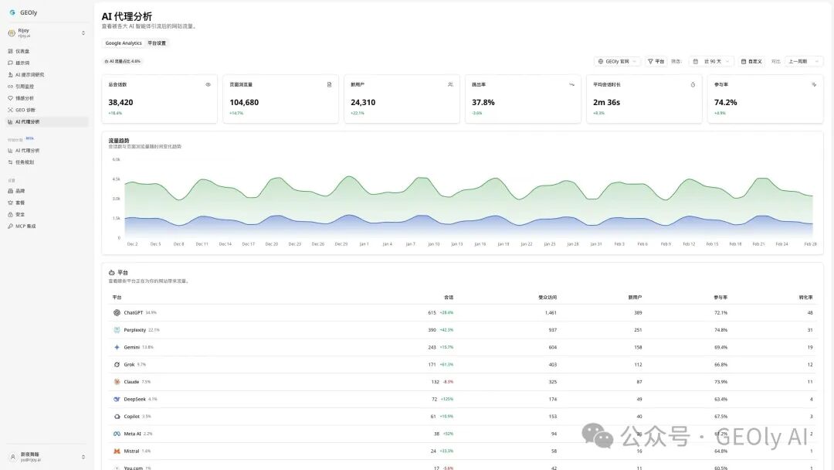This screenshot has width=834, height=470.
Task: Click the 24,310 new users value
Action: point(363,102)
